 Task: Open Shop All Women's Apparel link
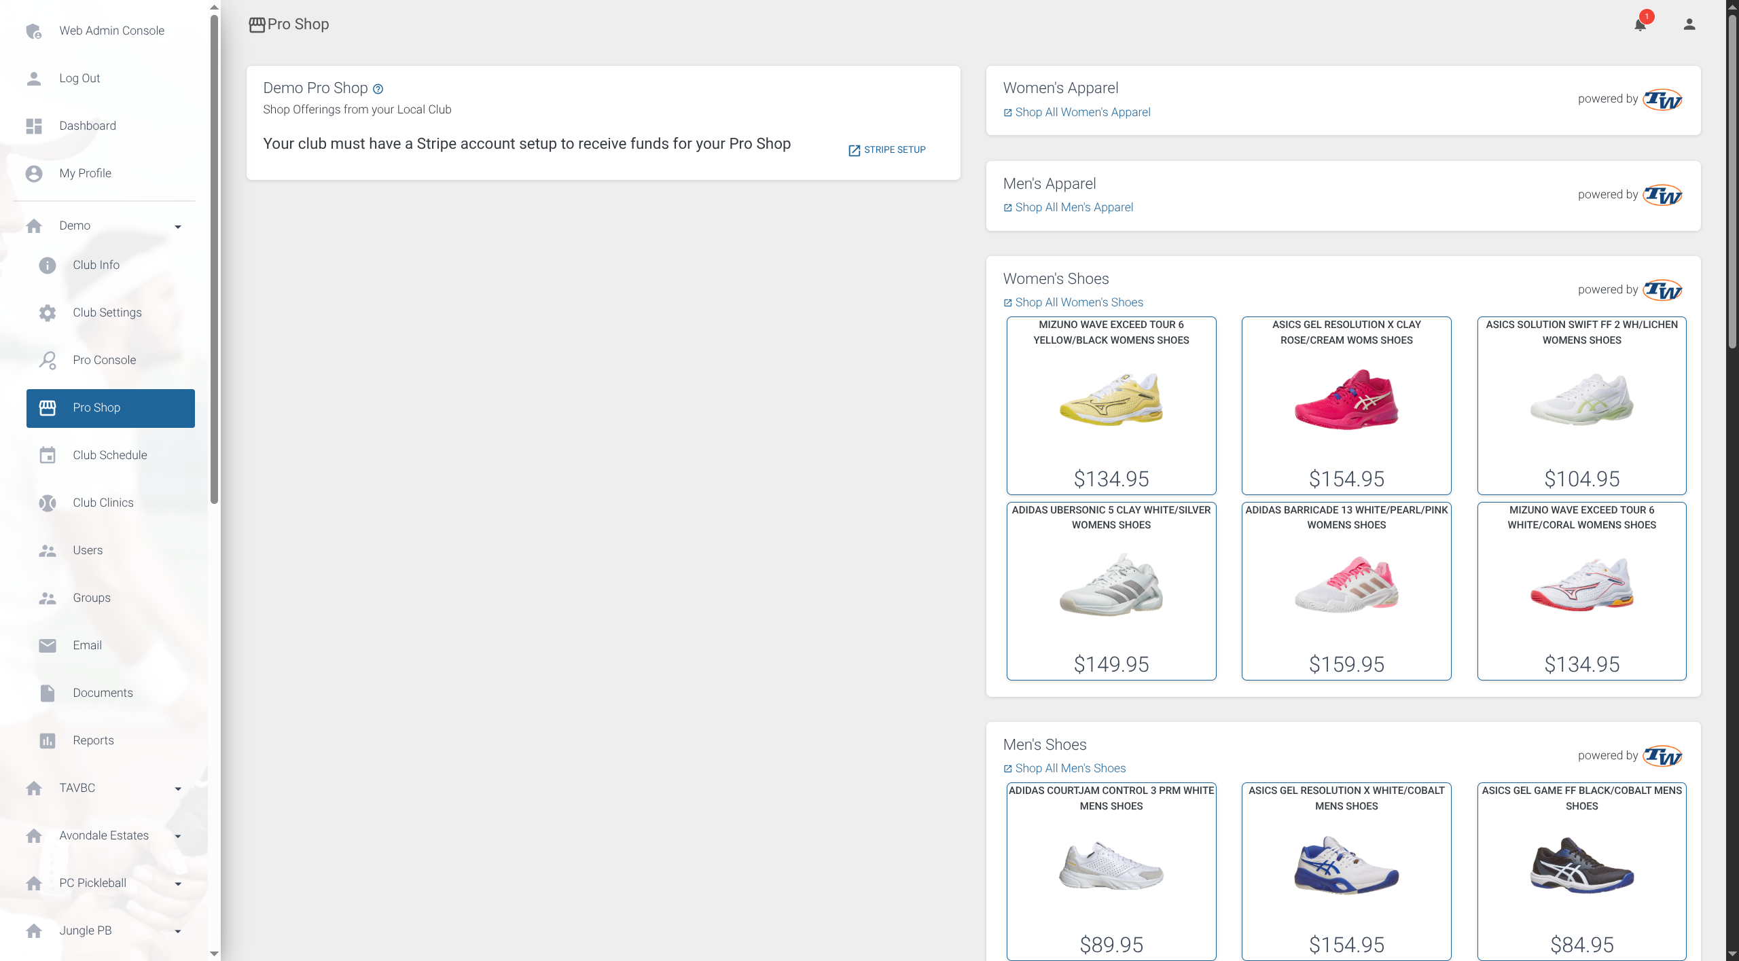(x=1082, y=112)
